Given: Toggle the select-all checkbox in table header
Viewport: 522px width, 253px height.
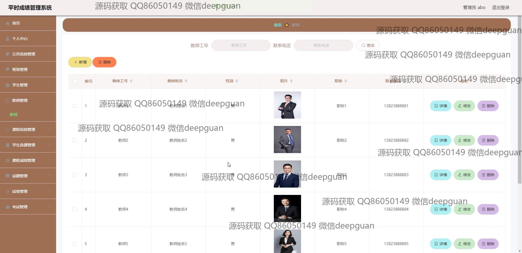Looking at the screenshot, I should [x=75, y=81].
